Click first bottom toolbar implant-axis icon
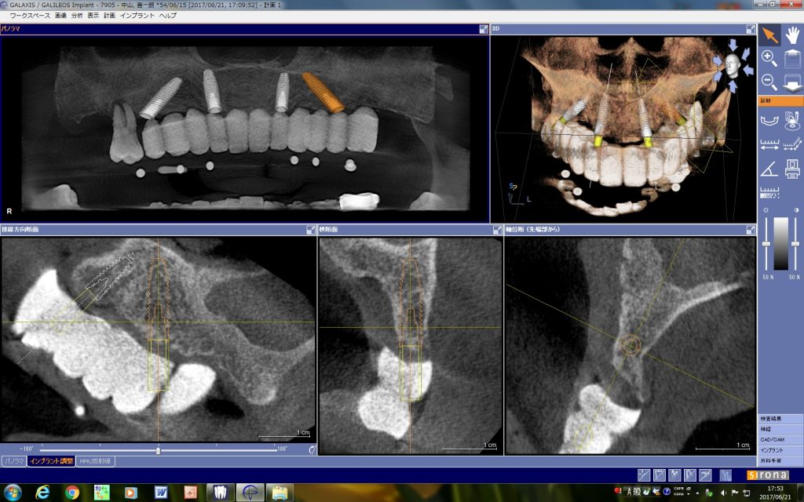 644,475
